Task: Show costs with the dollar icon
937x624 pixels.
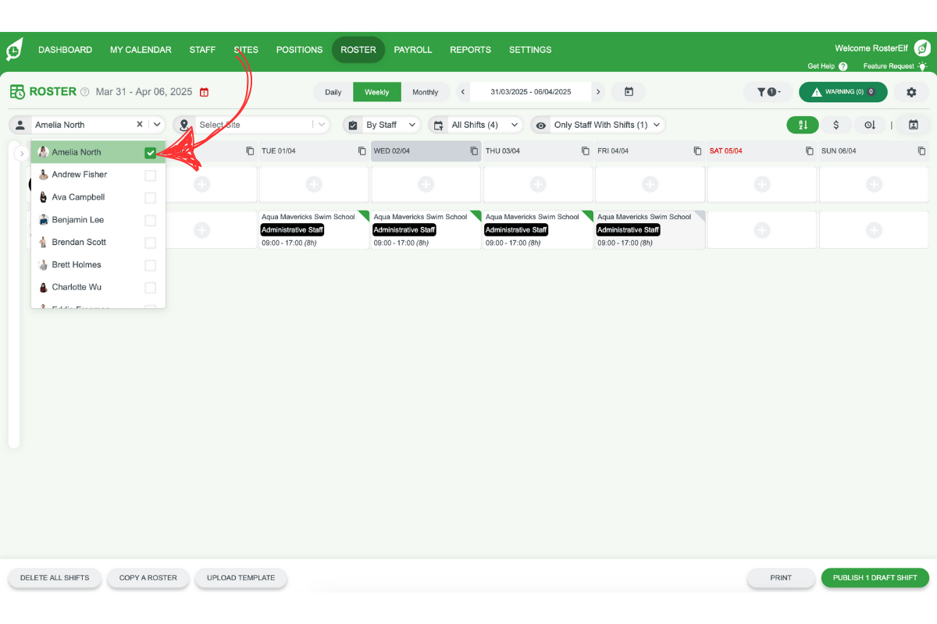Action: pyautogui.click(x=836, y=125)
